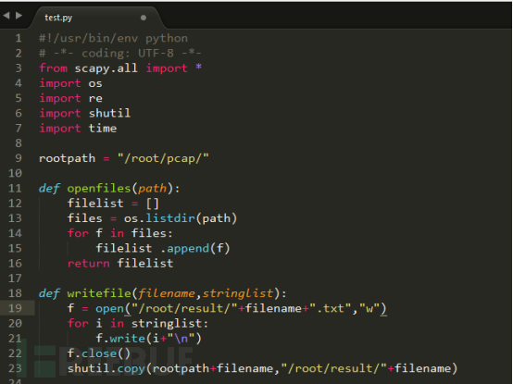Click line number 1 in gutter
Viewport: 513px width, 384px height.
[19, 38]
